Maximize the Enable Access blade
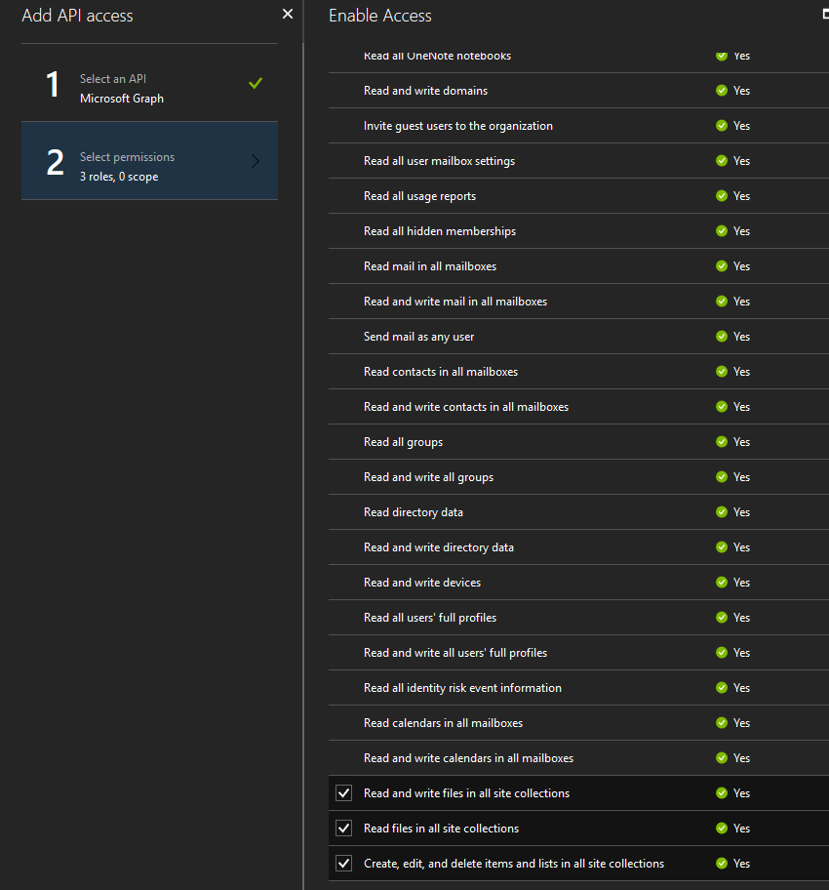Screen dimensions: 829x890 click(x=824, y=15)
